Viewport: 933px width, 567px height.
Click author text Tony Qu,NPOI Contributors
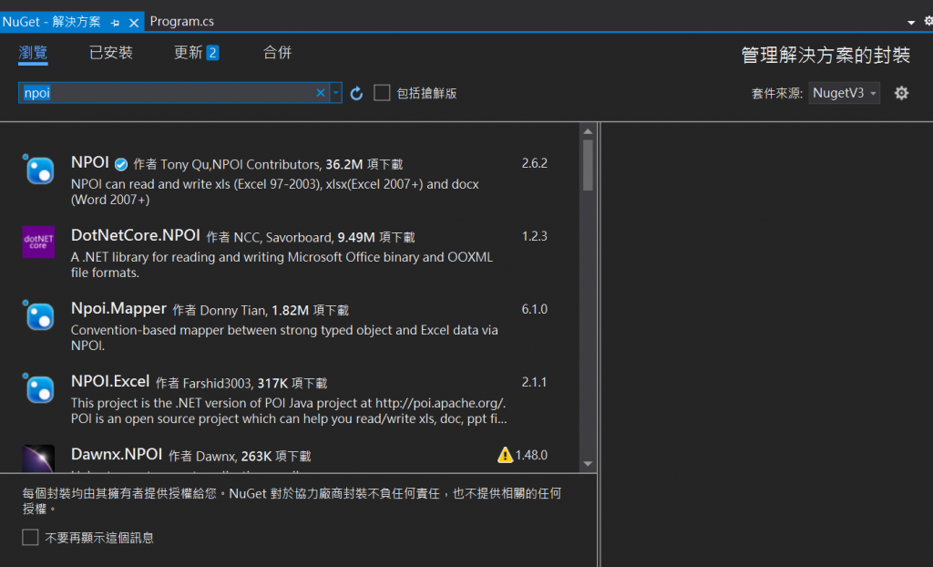click(241, 164)
